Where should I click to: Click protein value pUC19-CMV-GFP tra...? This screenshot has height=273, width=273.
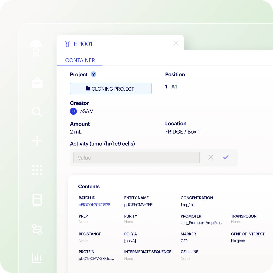(x=96, y=259)
